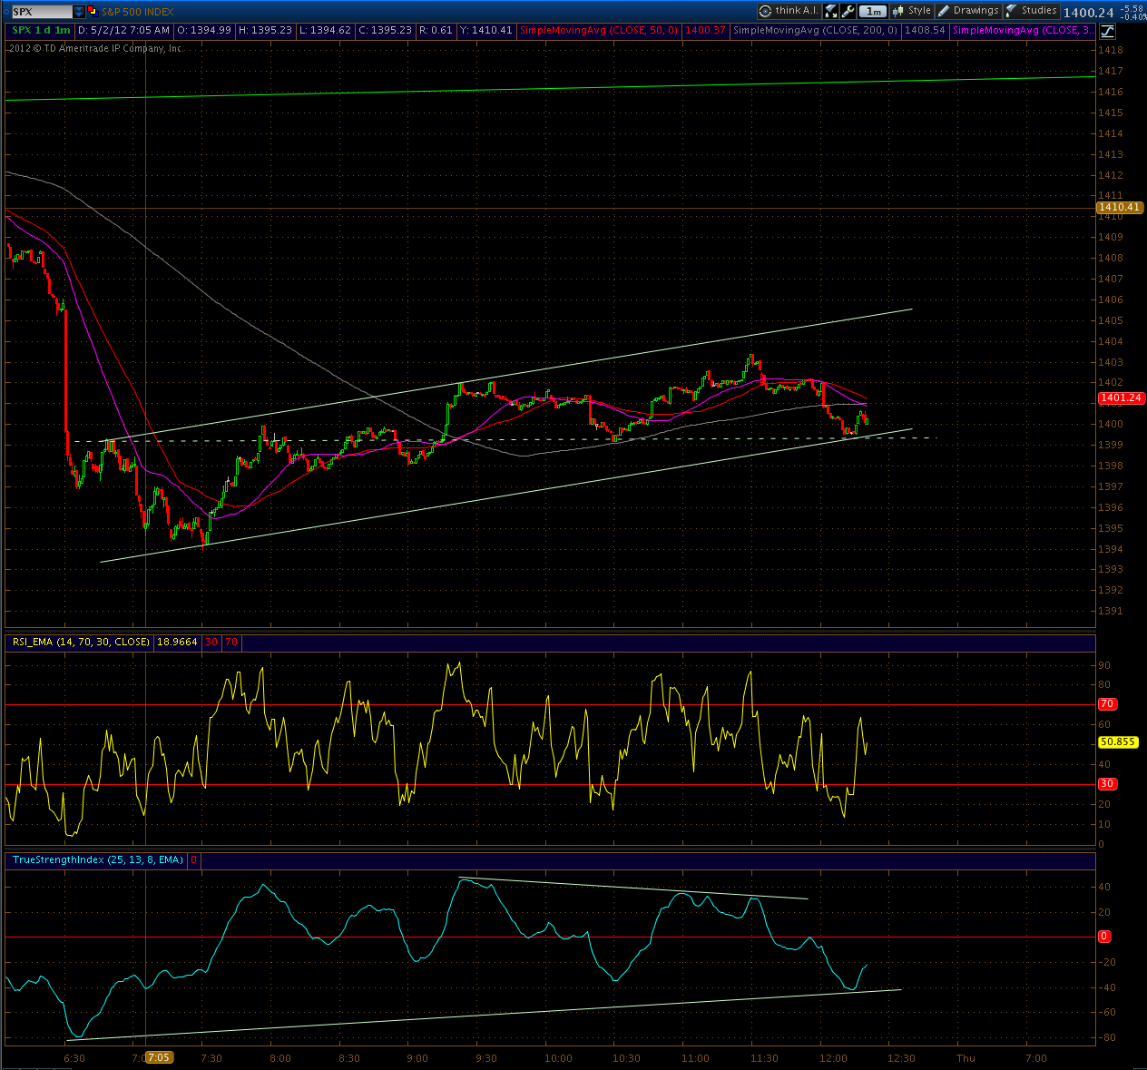The image size is (1147, 1070).
Task: Click the 1m timeframe button
Action: pyautogui.click(x=873, y=12)
